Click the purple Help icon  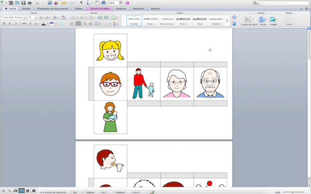pos(127,3)
